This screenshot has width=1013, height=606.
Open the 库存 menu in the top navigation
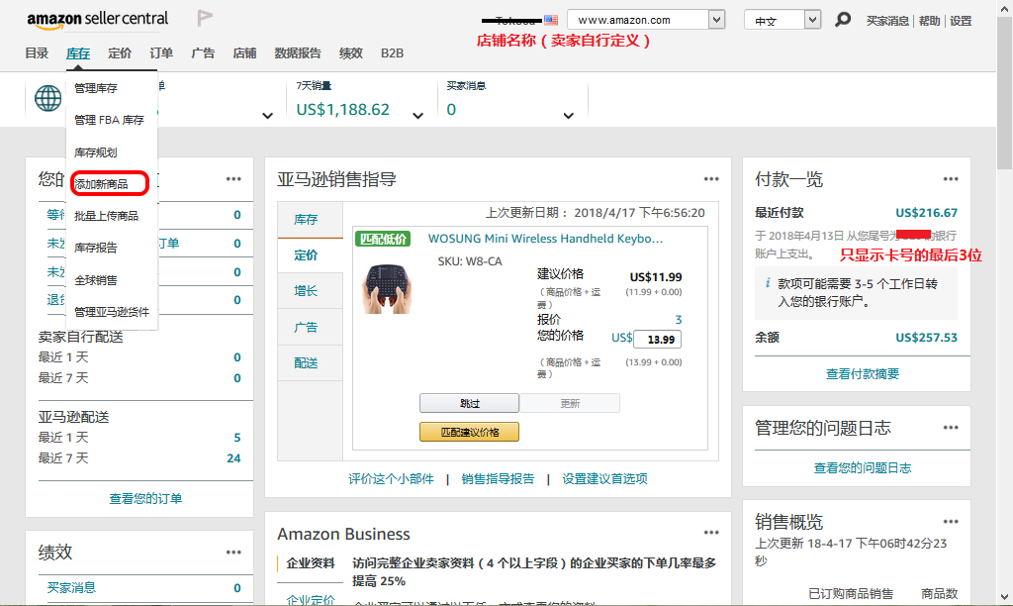pos(78,53)
